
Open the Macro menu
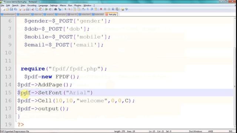(63, 6)
